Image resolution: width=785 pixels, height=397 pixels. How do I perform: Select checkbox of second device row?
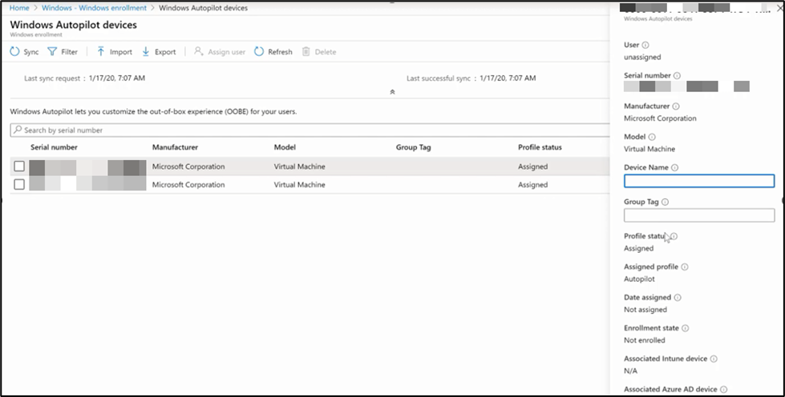click(x=19, y=184)
